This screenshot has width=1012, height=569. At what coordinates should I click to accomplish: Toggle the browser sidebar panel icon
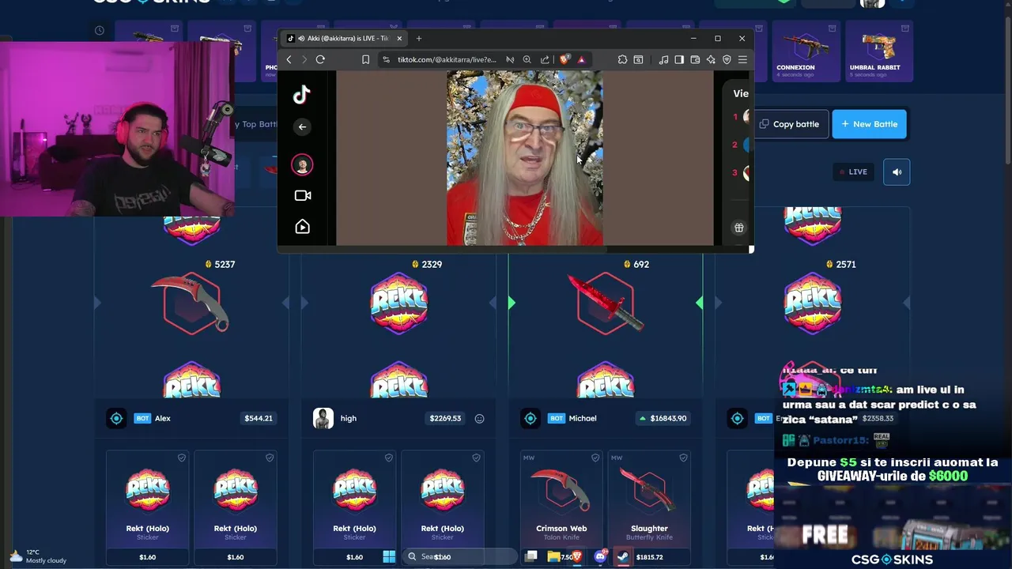679,59
